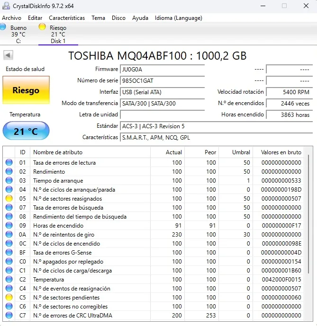The width and height of the screenshot is (317, 326).
Task: Click blue status icon for attribute 08
Action: 9,216
